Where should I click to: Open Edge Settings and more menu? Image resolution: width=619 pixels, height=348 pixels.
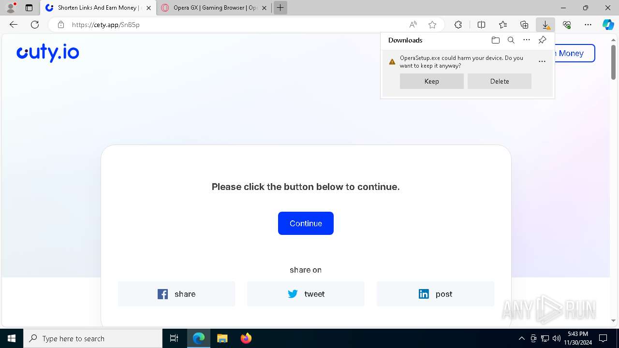(x=588, y=25)
